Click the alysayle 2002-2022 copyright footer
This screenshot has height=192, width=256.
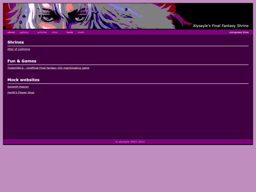[130, 142]
